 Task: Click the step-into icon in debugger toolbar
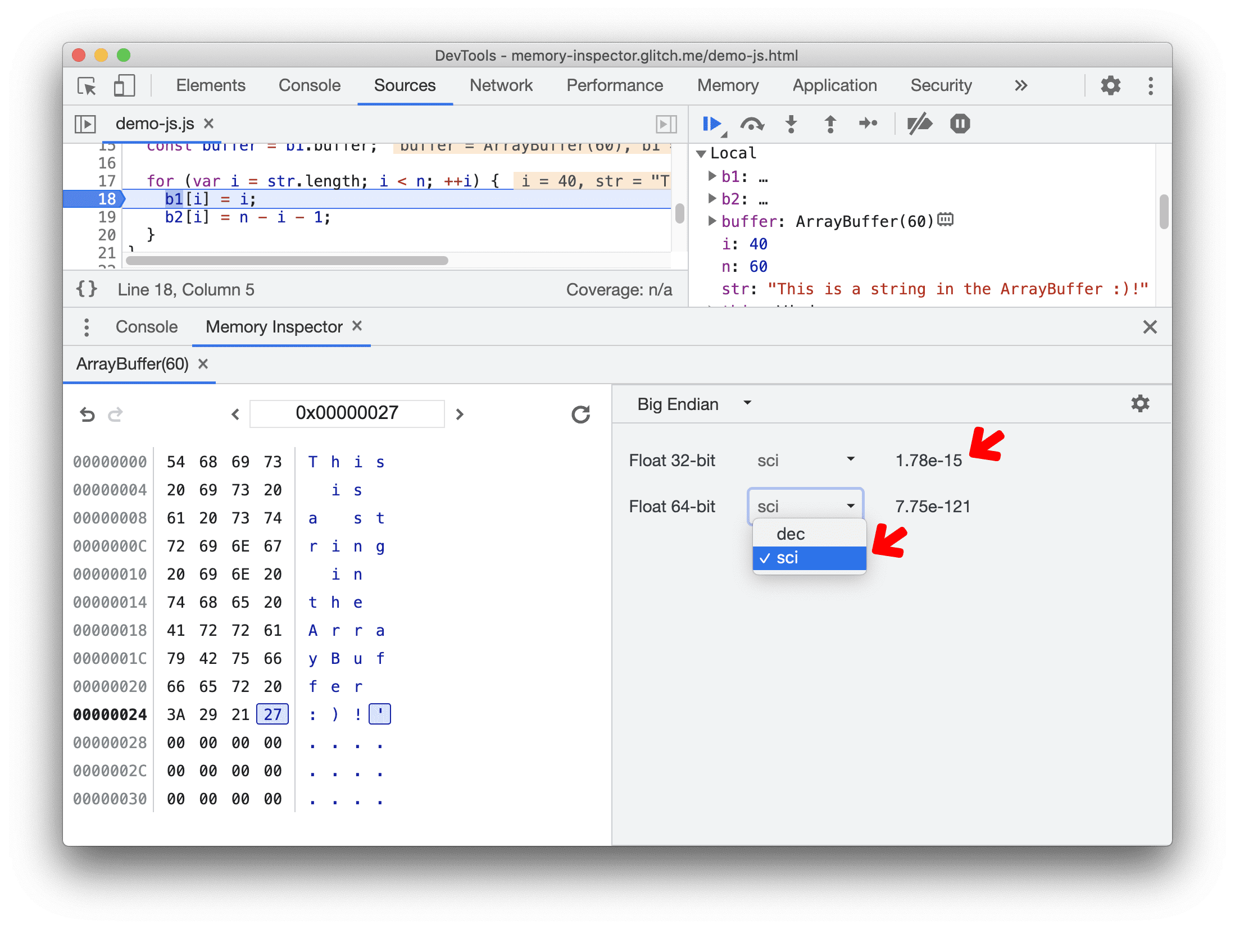(791, 124)
